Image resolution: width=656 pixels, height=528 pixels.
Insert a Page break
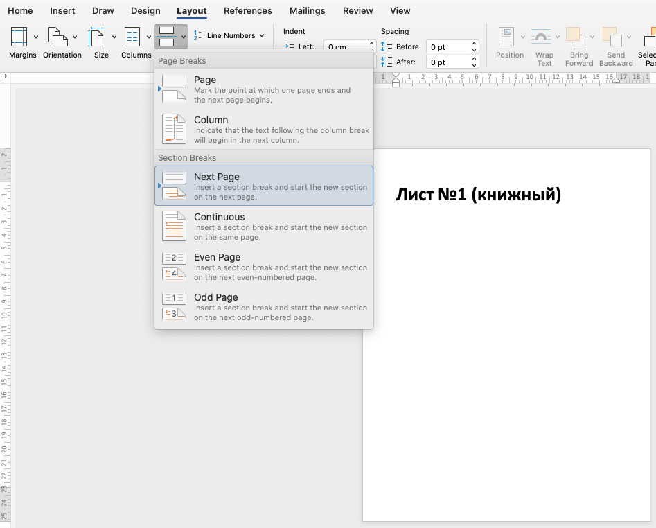pyautogui.click(x=264, y=89)
